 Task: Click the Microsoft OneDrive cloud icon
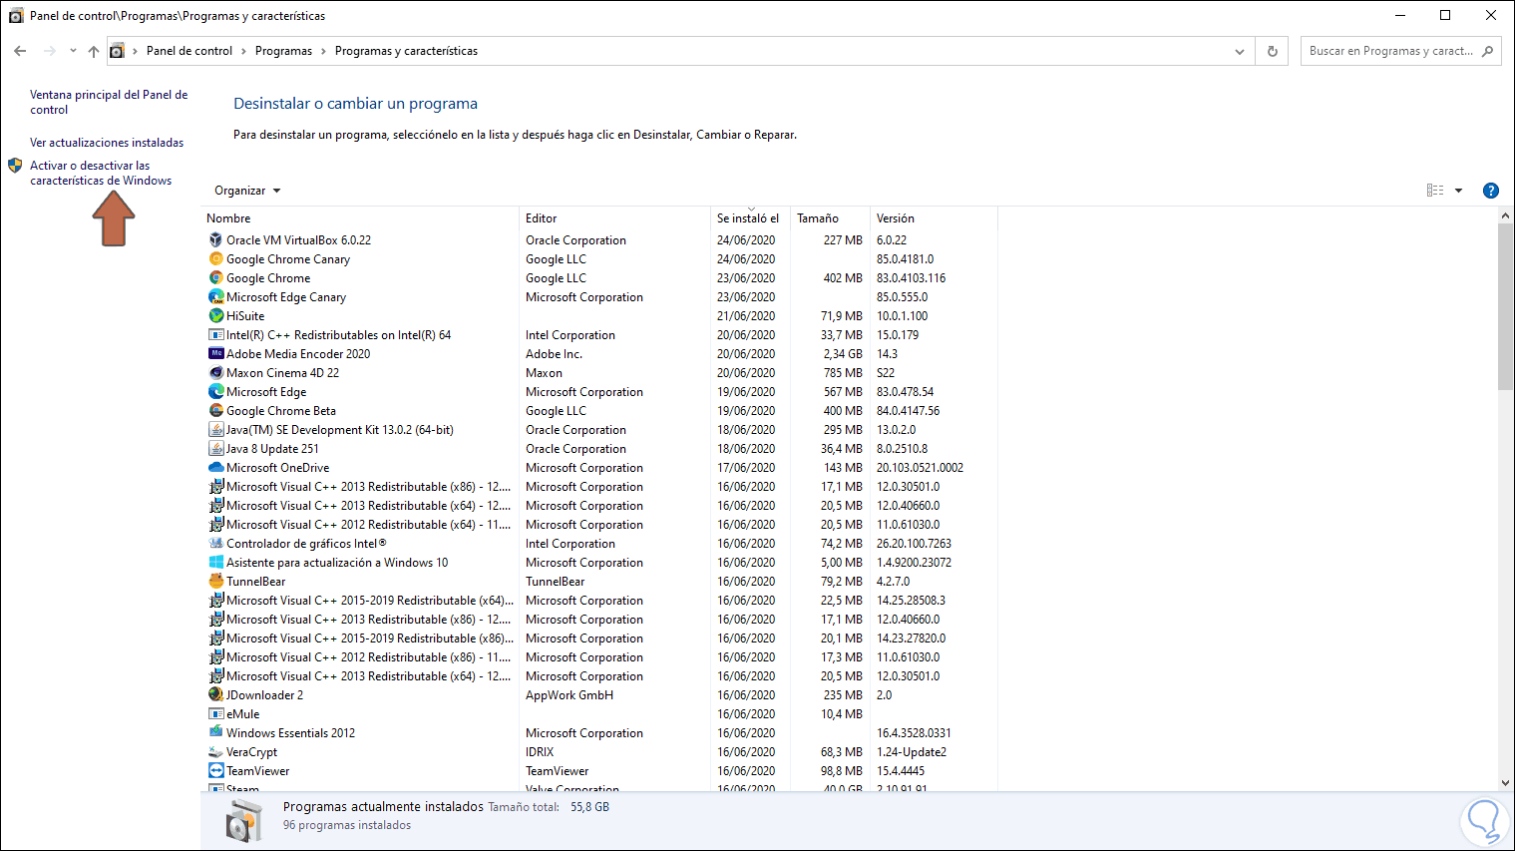click(x=215, y=467)
